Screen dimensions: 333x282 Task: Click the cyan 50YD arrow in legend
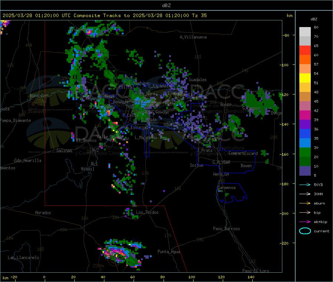(305, 185)
